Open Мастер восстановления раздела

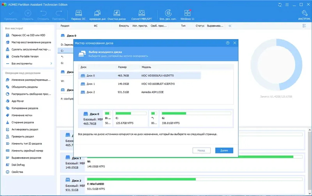point(31,42)
